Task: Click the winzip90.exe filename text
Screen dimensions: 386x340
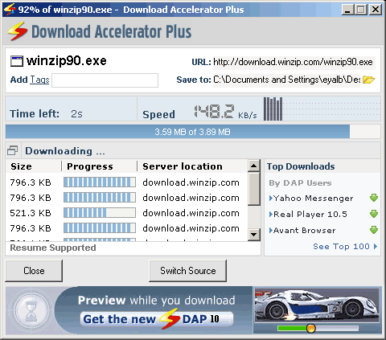Action: [67, 61]
